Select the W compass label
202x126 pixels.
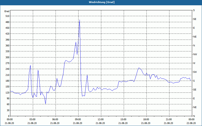coord(194,63)
